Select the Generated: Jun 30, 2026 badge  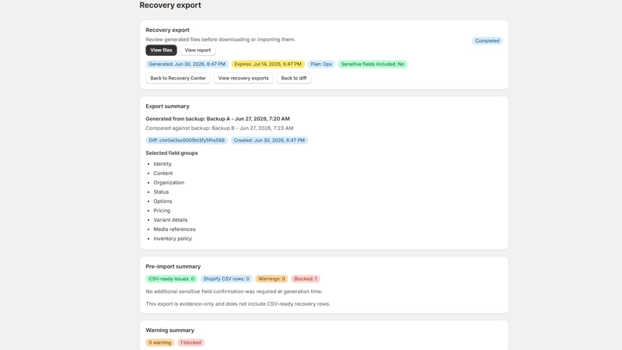187,64
